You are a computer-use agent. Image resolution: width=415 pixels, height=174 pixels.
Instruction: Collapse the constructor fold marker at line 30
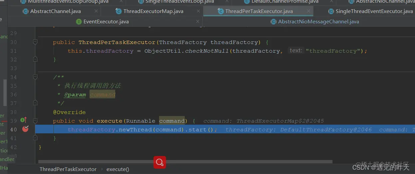click(x=35, y=42)
